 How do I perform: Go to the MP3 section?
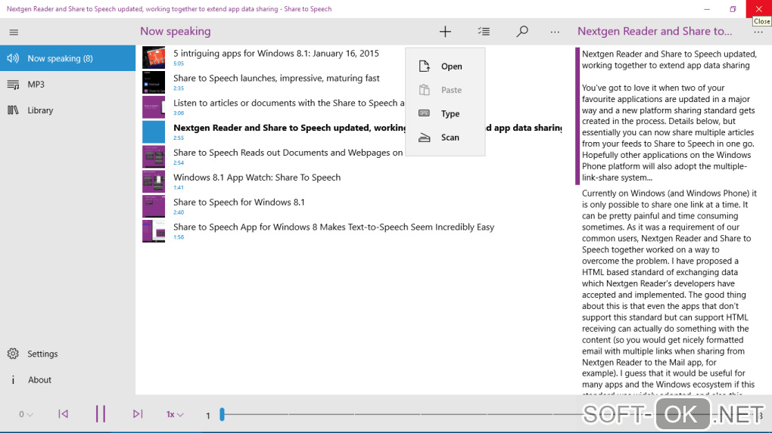coord(68,85)
